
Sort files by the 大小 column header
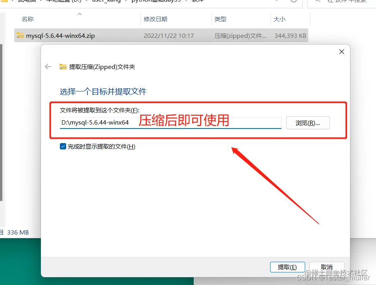(x=280, y=19)
